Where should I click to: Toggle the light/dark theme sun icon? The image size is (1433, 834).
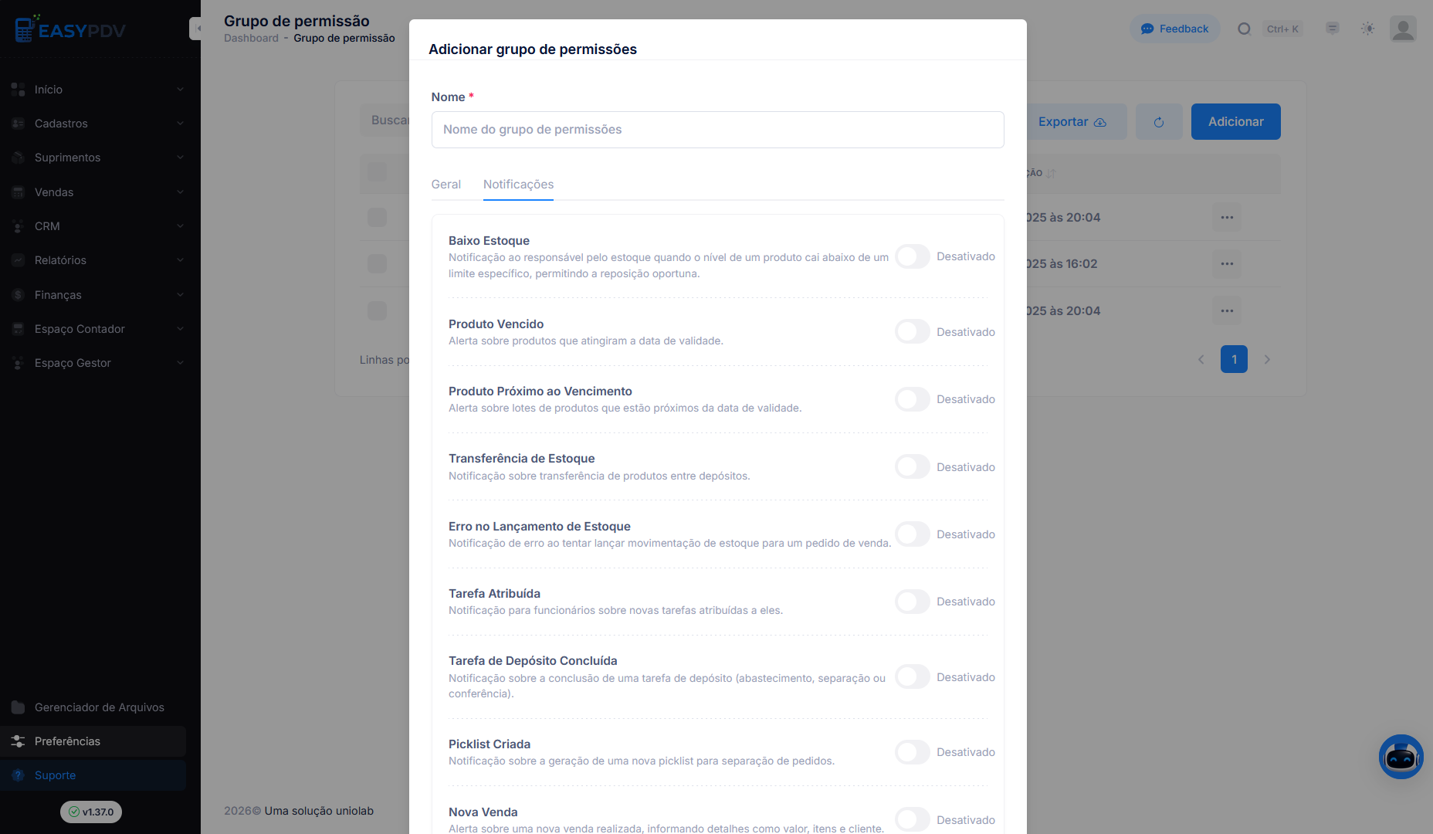(x=1367, y=29)
